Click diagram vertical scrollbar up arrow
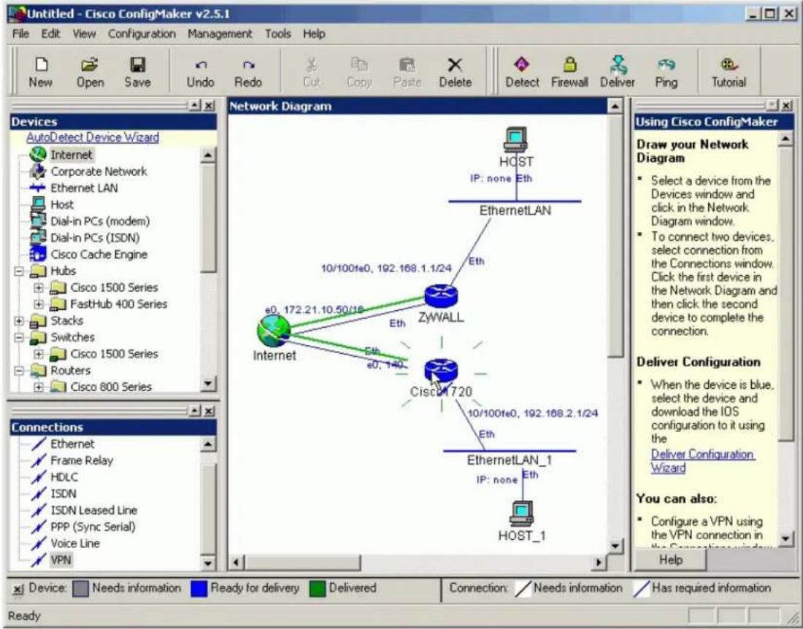This screenshot has height=629, width=803. pos(615,107)
